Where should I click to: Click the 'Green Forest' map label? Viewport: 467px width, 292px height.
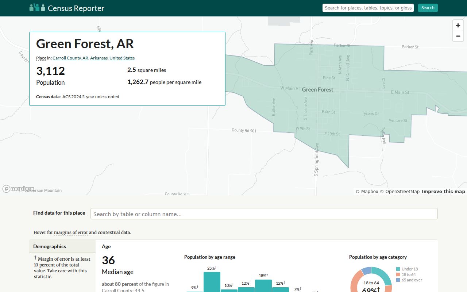point(317,89)
